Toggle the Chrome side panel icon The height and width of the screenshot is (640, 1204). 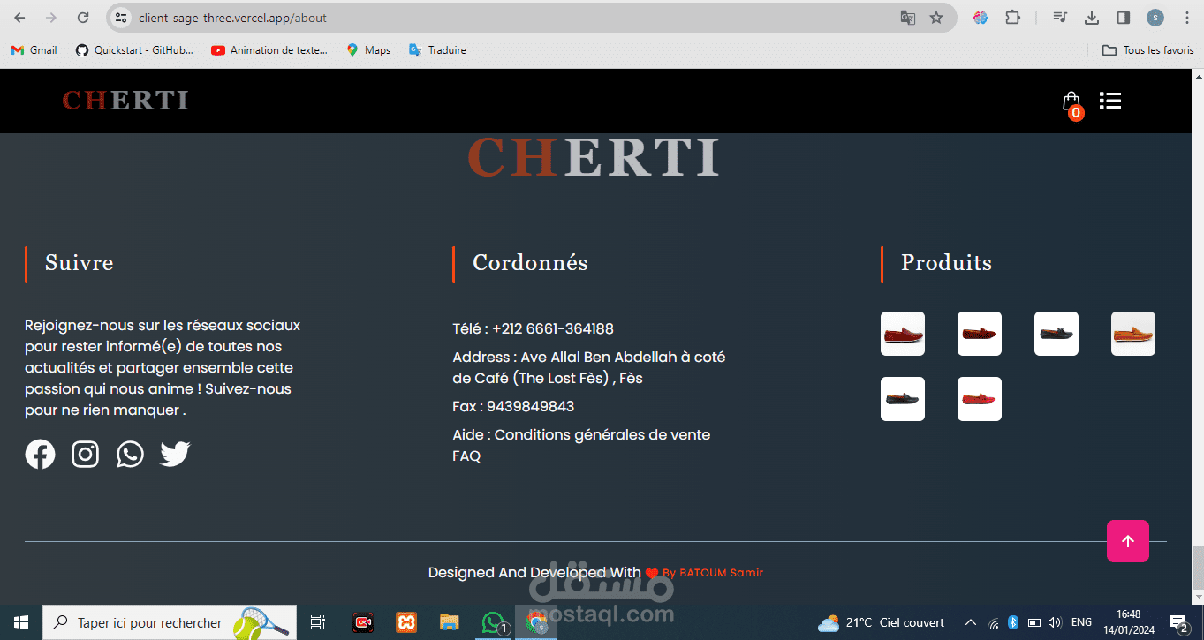1124,18
